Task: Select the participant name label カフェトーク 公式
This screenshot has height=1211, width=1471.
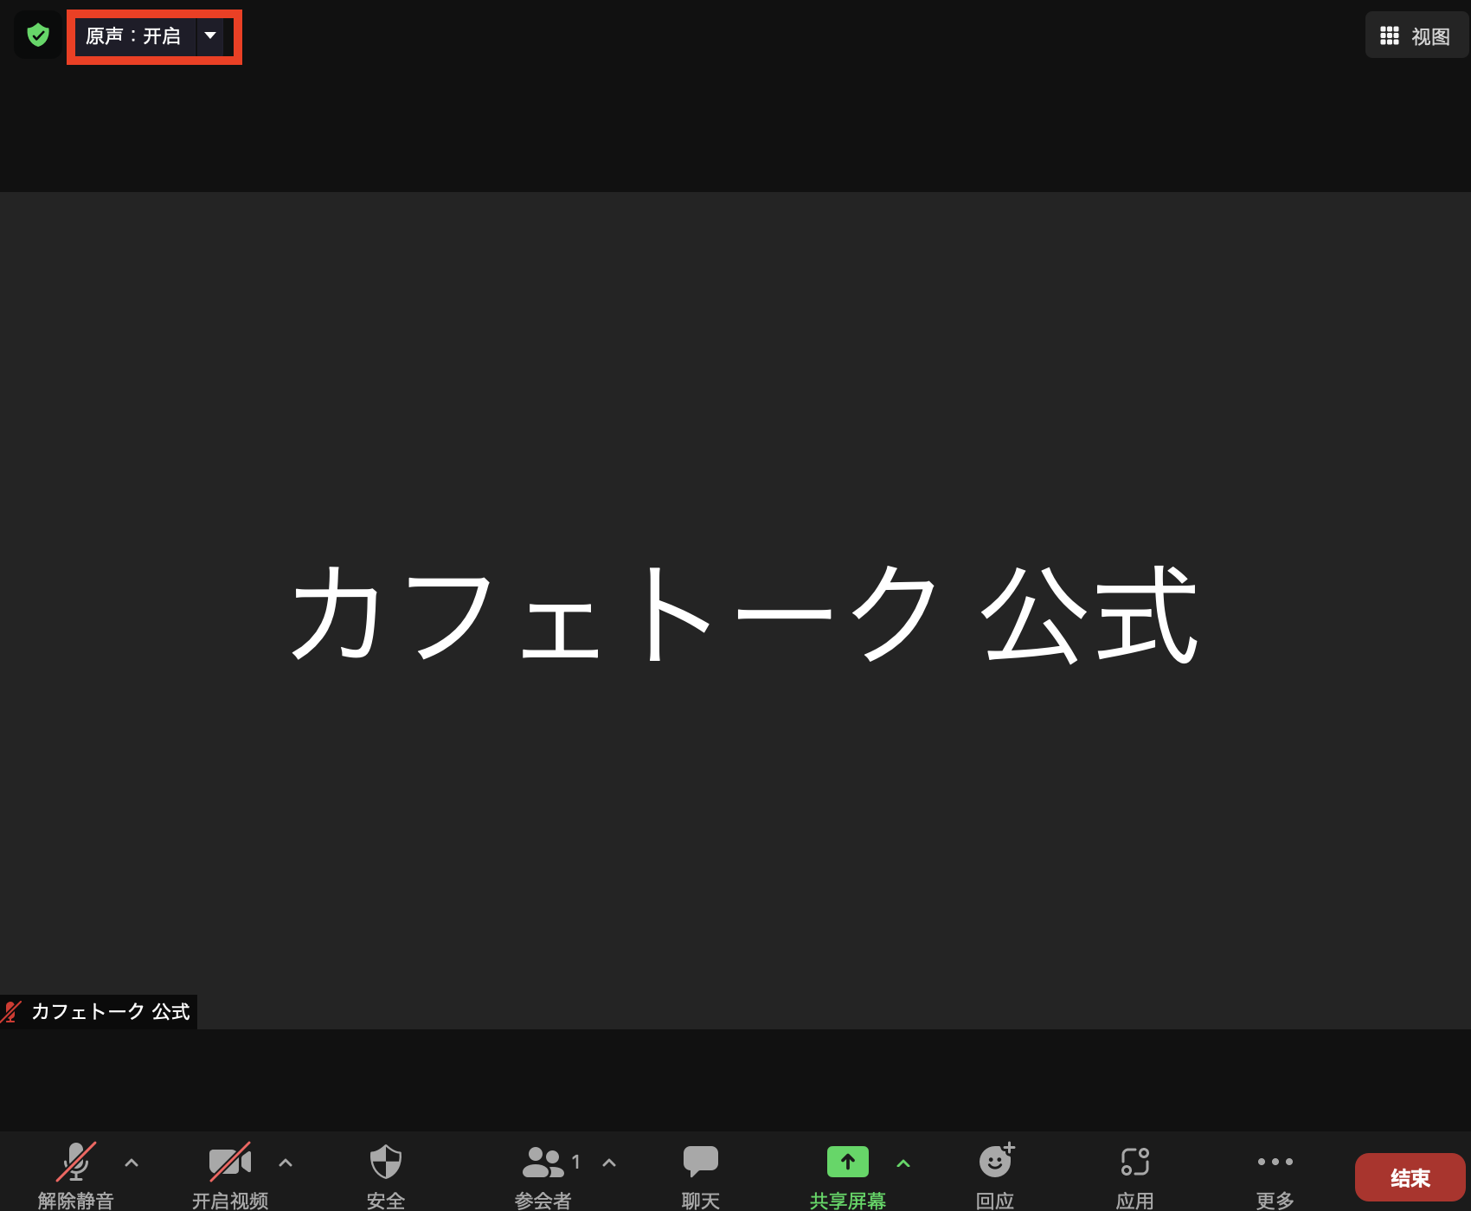Action: point(110,1011)
